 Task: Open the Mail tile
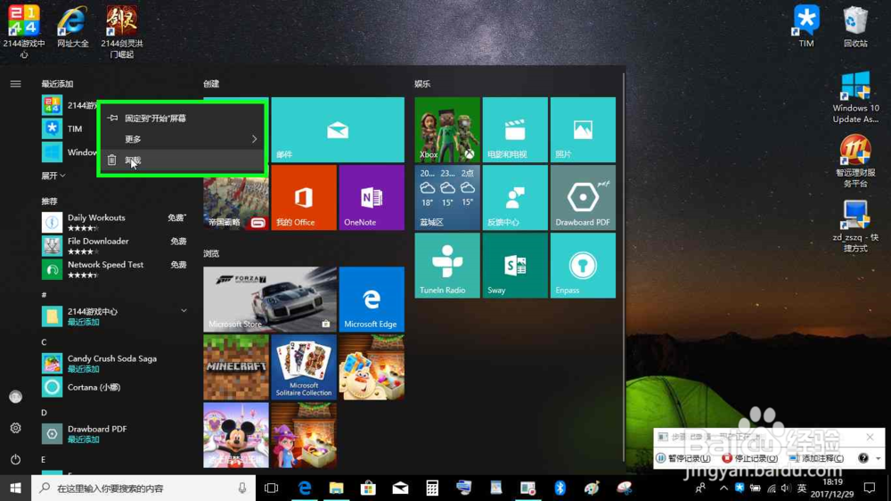338,129
